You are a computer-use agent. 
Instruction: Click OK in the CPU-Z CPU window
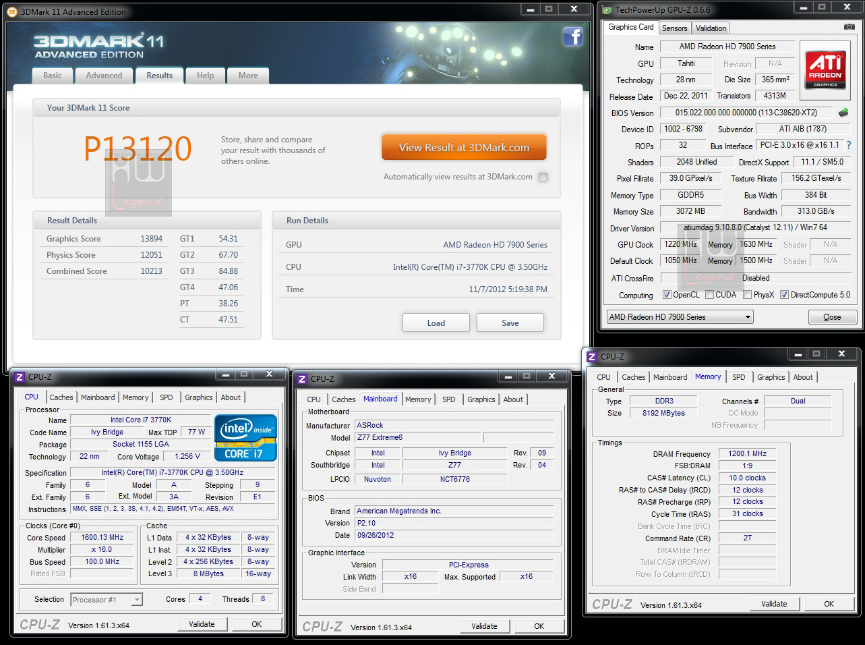256,624
